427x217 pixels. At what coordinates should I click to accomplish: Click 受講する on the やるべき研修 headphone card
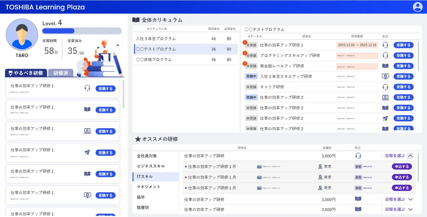[x=105, y=88]
